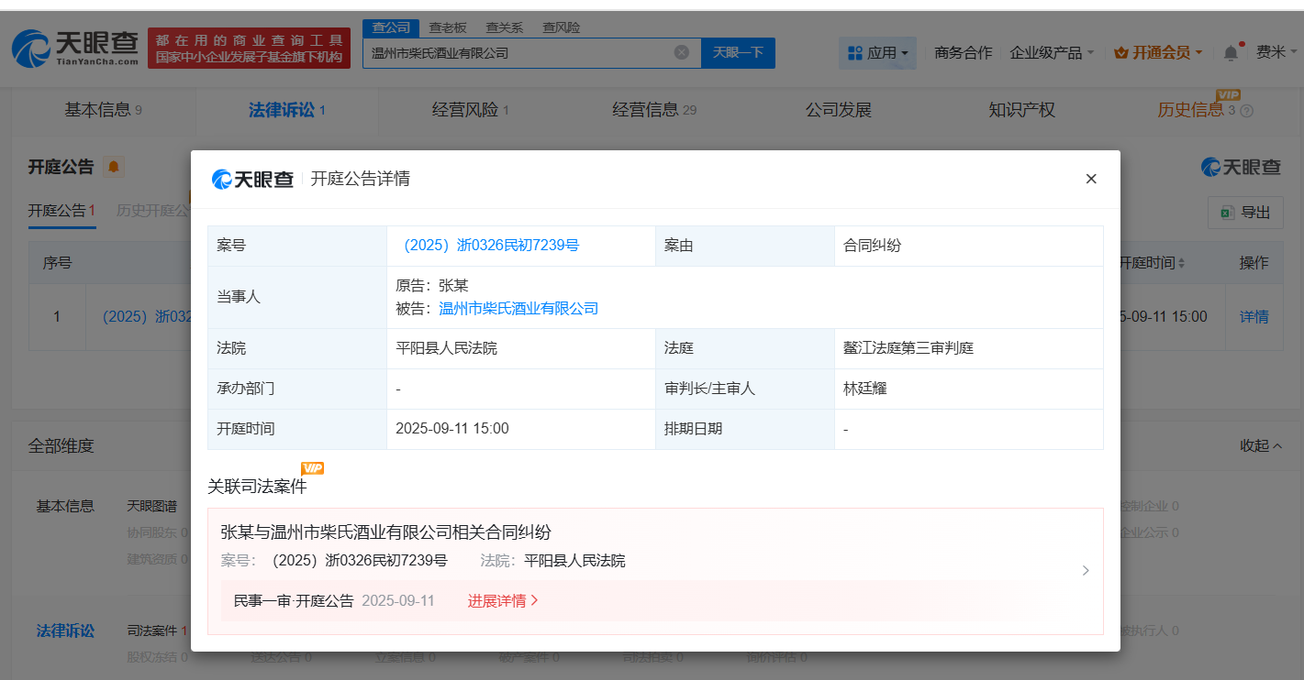Click the 天眼查 watermark logo on the right
Viewport: 1304px width, 680px height.
point(1241,167)
